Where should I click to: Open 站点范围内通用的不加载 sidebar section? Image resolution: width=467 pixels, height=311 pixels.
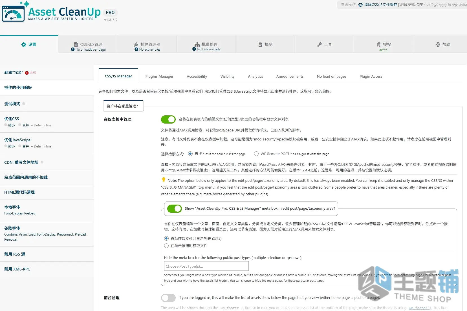tap(47, 177)
